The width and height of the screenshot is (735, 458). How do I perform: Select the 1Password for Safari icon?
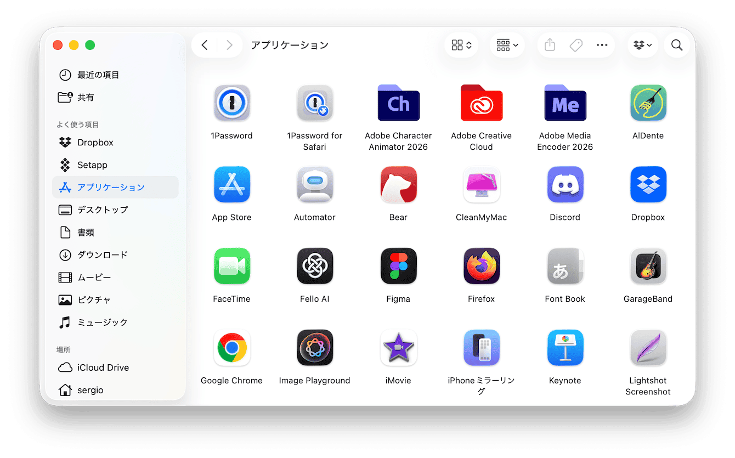[x=315, y=103]
